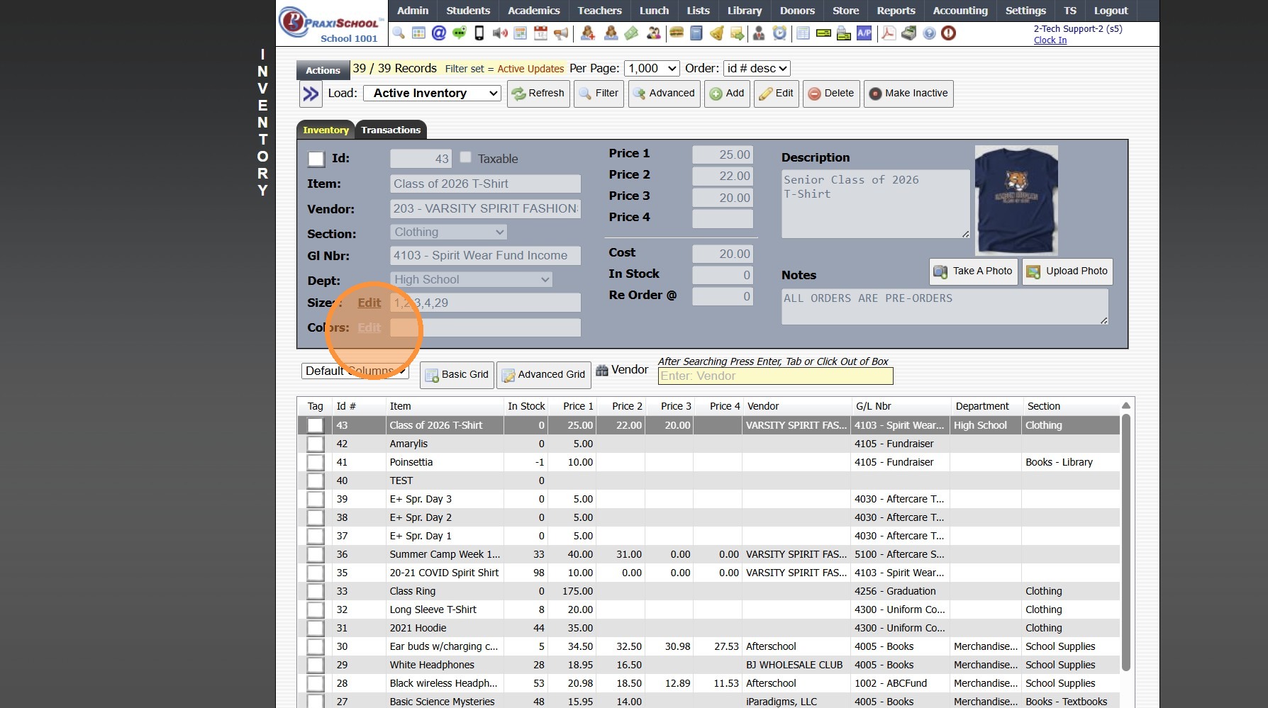Click the Advanced Grid button
Viewport: 1268px width, 708px height.
point(544,375)
